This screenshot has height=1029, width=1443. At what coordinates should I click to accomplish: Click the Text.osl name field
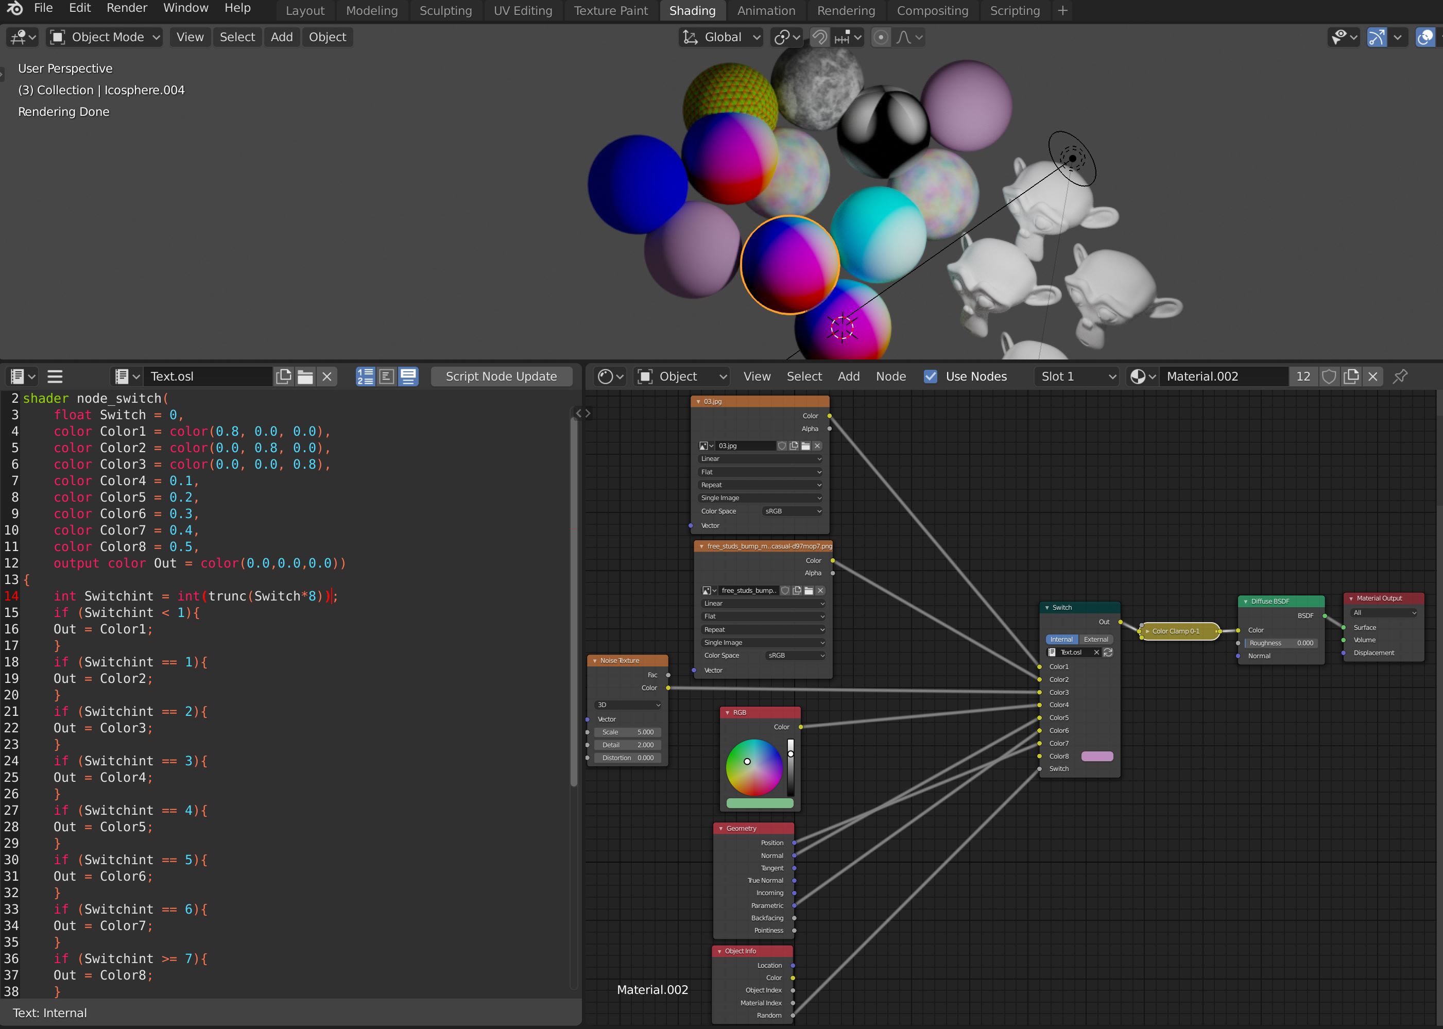pos(208,376)
